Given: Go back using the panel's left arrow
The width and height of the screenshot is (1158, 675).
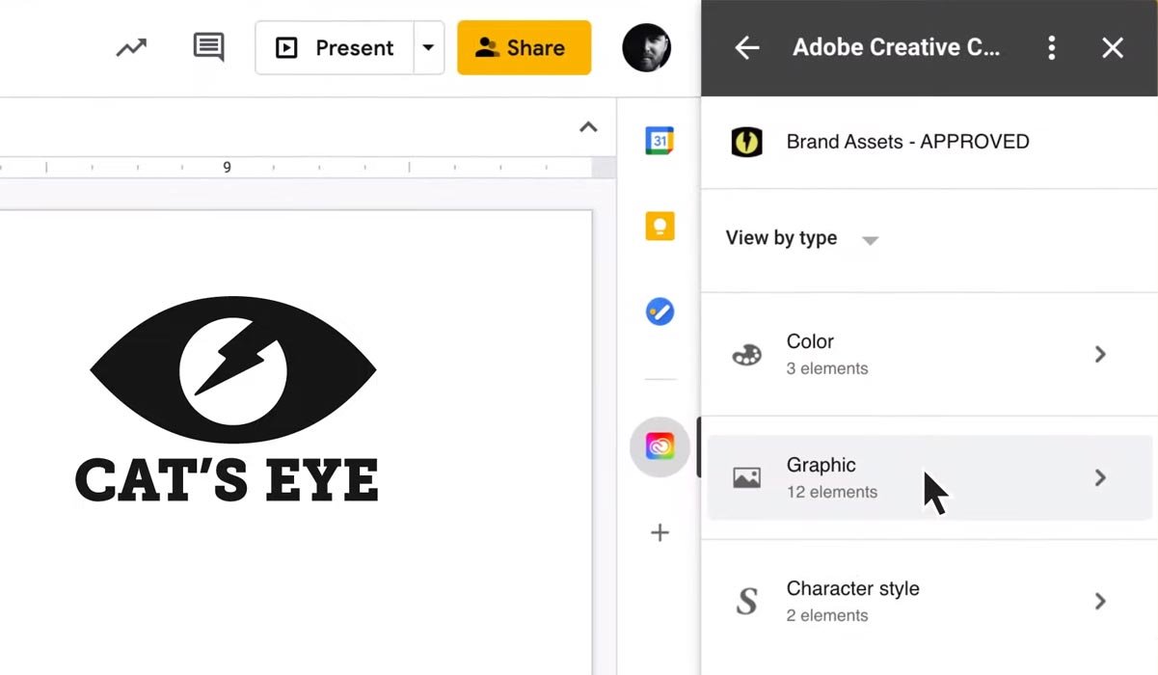Looking at the screenshot, I should 746,47.
